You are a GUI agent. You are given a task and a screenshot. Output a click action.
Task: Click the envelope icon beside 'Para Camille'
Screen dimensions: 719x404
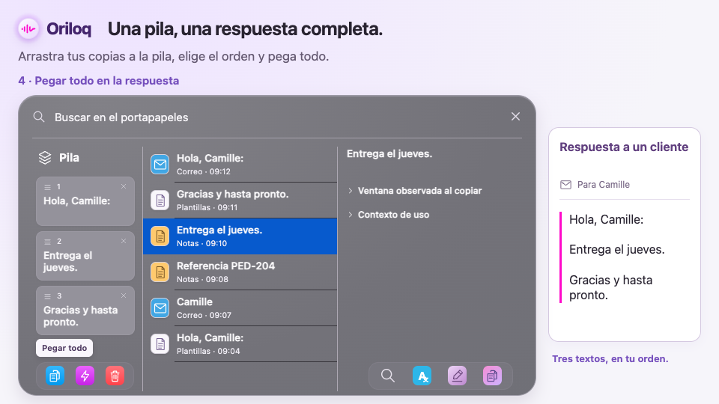coord(566,185)
